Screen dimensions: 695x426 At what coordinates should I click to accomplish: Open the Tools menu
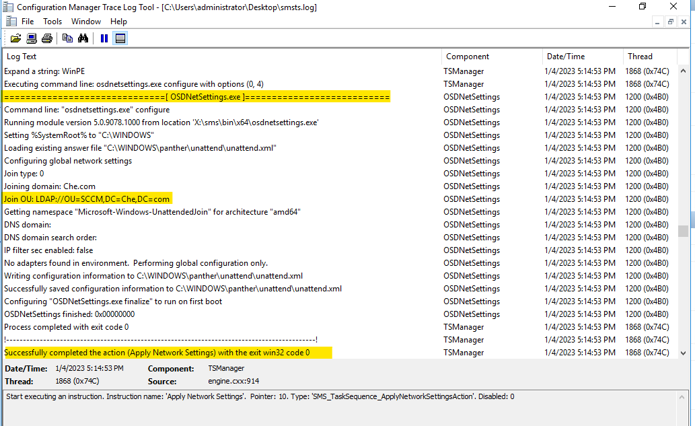coord(52,22)
